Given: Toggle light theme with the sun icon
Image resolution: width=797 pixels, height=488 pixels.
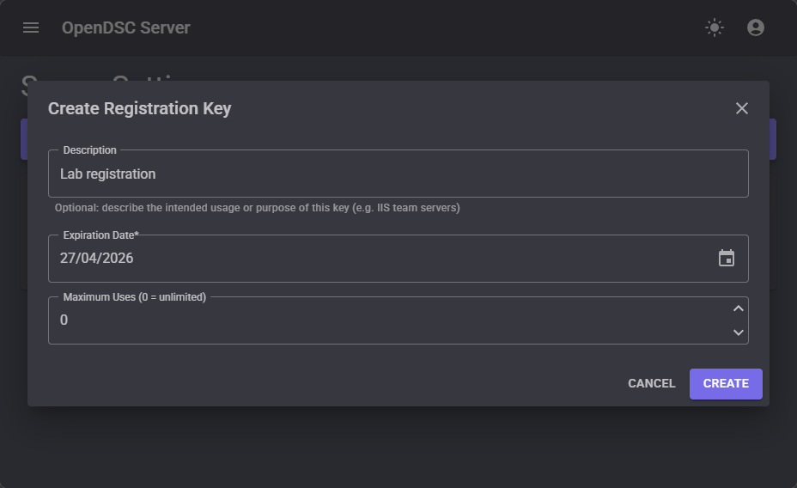Looking at the screenshot, I should [x=715, y=27].
